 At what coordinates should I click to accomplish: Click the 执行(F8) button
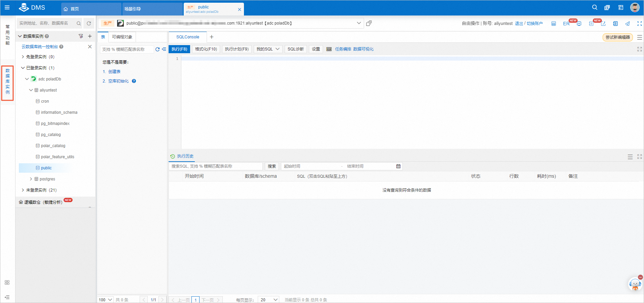coord(179,49)
